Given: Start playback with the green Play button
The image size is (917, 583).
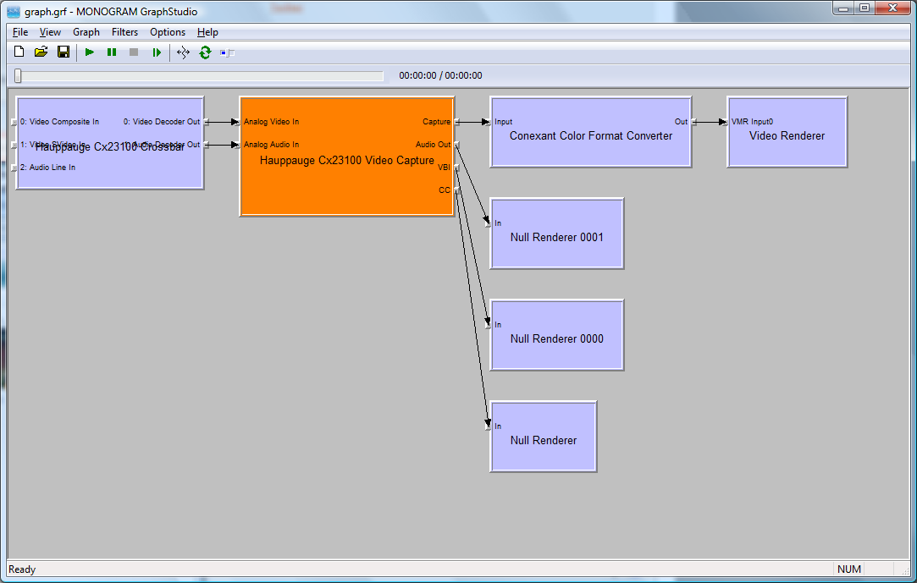Looking at the screenshot, I should coord(90,52).
